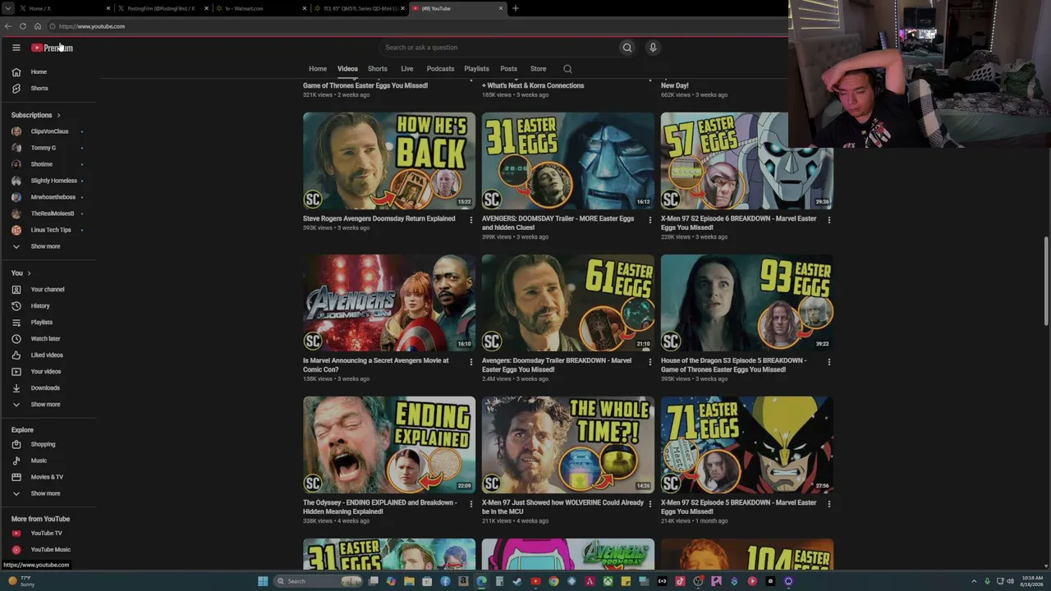Image resolution: width=1051 pixels, height=591 pixels.
Task: Open the 'HOW HE'S BACK' Steve Rogers thumbnail
Action: [x=389, y=161]
